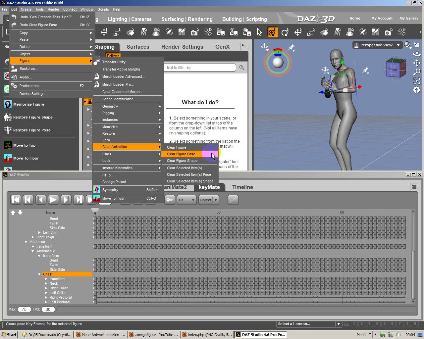Open the Object dropdown in keyMate
The width and height of the screenshot is (424, 339).
click(x=208, y=200)
